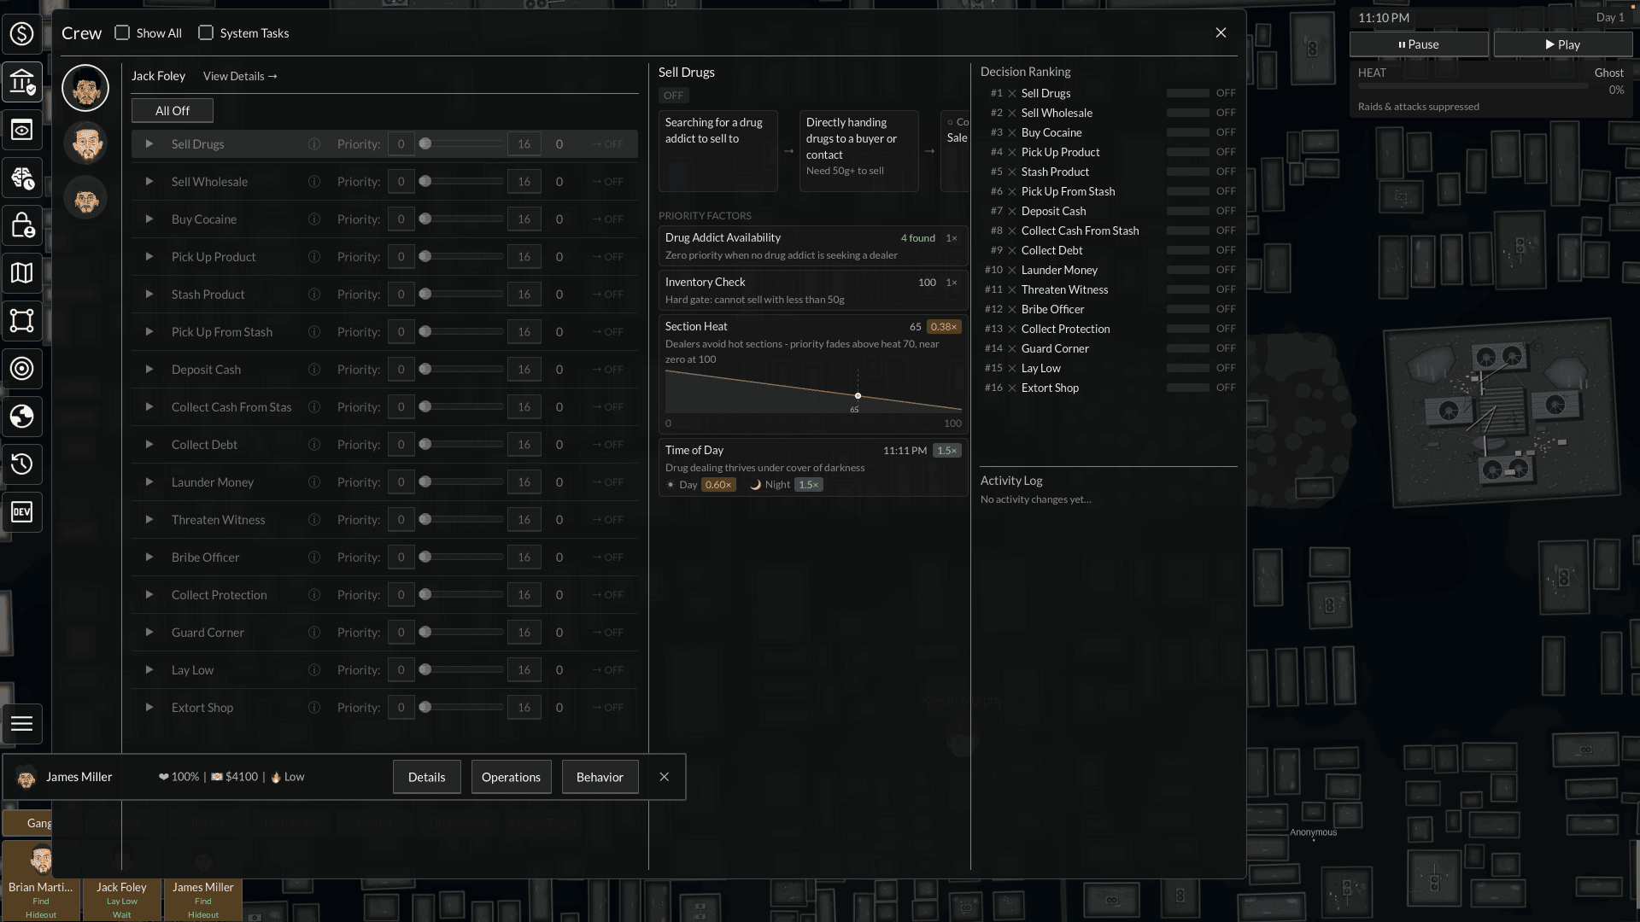The image size is (1640, 922).
Task: Expand the Pick Up Product task row
Action: point(149,257)
